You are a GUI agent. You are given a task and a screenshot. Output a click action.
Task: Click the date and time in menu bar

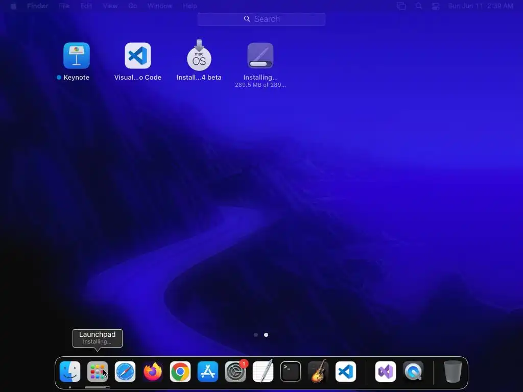click(x=481, y=6)
